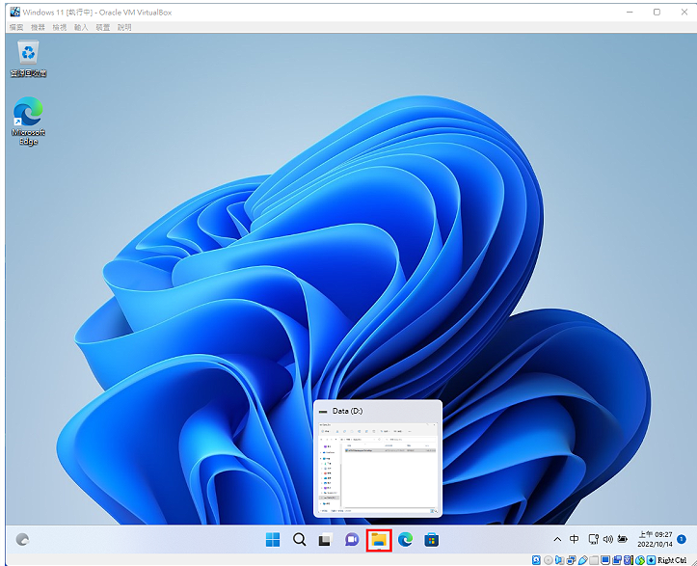Click the VirtualBox USB device icon
The height and width of the screenshot is (566, 697).
583,560
